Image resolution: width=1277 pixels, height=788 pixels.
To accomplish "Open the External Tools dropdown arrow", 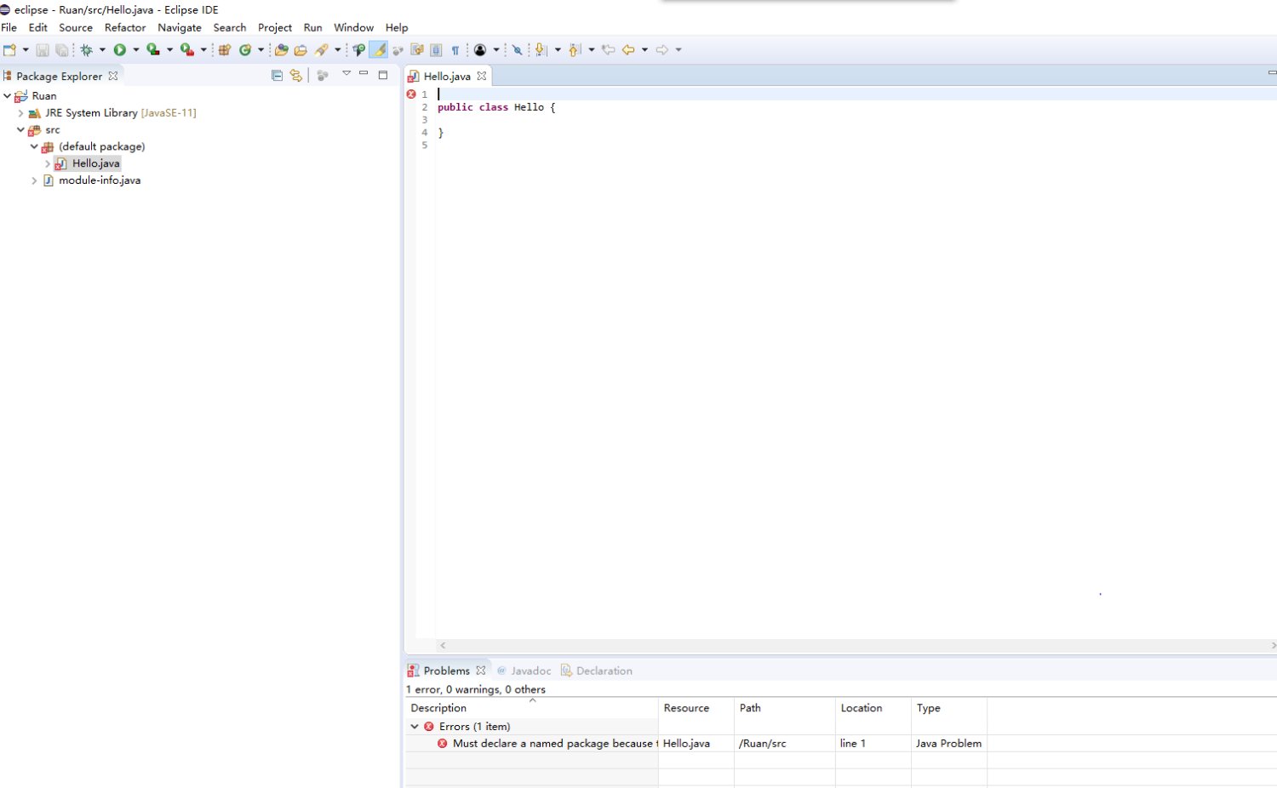I will click(203, 50).
